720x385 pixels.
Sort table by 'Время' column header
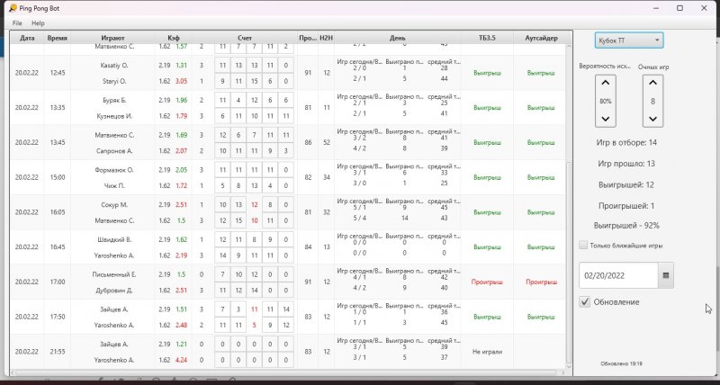58,39
